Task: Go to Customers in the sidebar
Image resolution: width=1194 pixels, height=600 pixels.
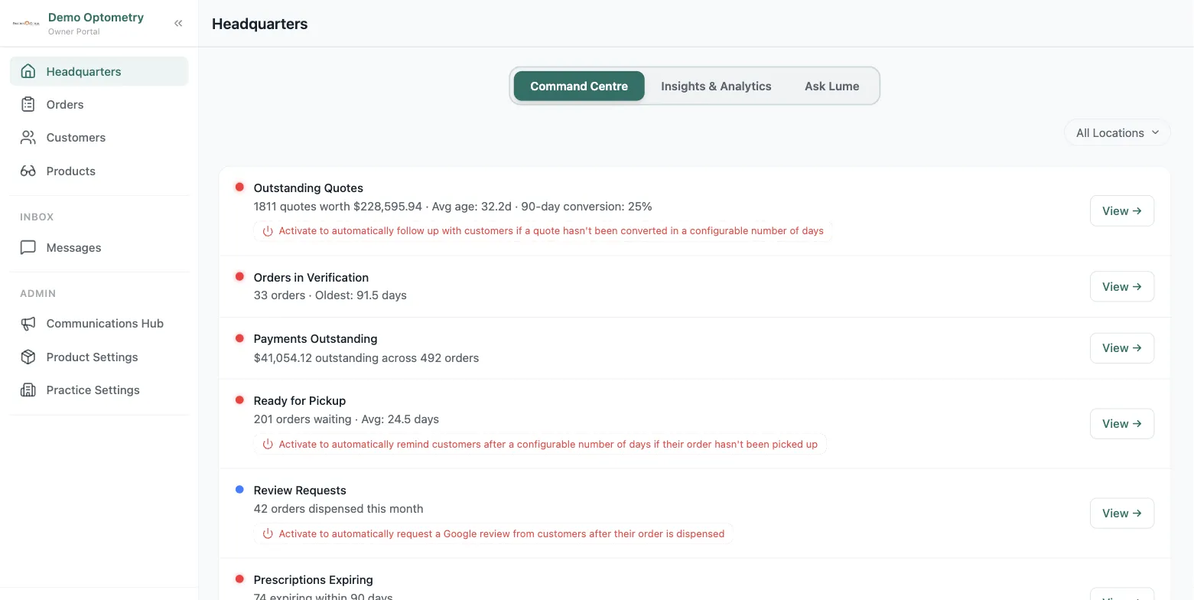Action: [99, 138]
